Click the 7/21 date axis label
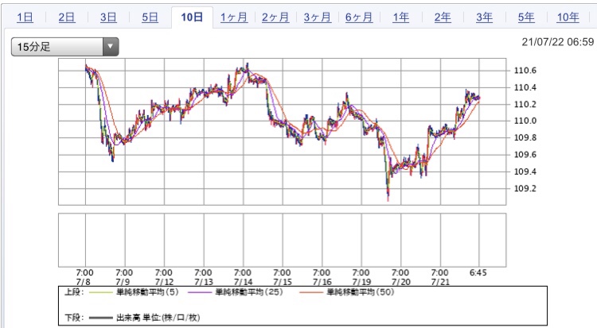The height and width of the screenshot is (328, 597). pos(440,282)
